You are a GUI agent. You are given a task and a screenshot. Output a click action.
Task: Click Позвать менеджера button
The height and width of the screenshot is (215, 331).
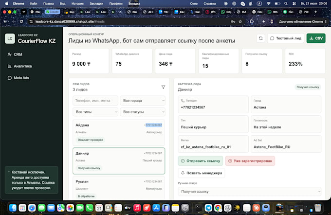[202, 173]
